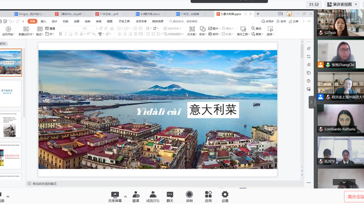
Task: Open meeting 设置 settings gear
Action: [225, 197]
